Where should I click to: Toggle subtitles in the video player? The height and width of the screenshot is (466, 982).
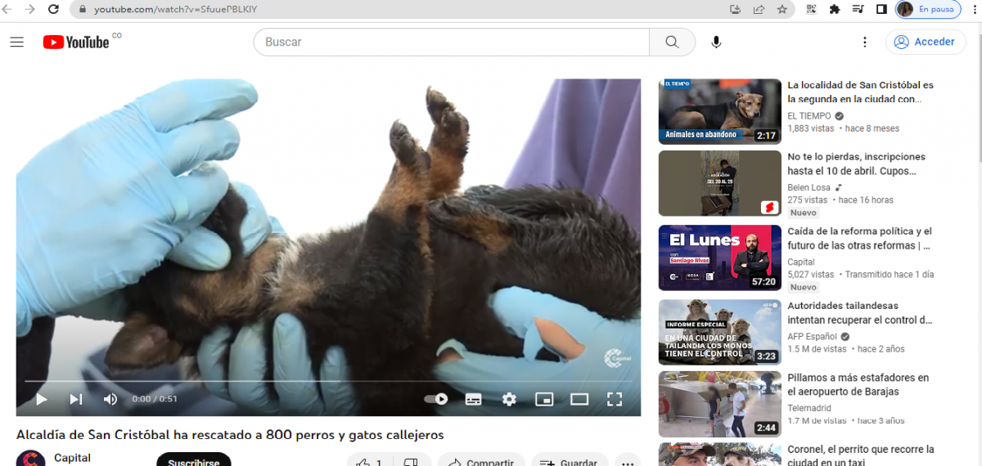click(473, 399)
